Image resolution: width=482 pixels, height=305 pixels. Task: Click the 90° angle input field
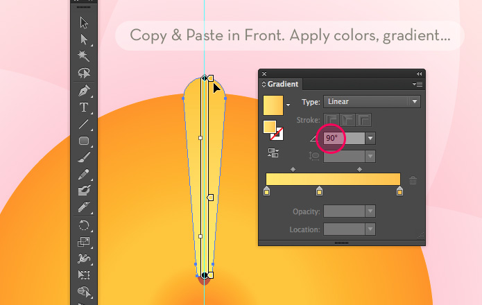pyautogui.click(x=344, y=138)
